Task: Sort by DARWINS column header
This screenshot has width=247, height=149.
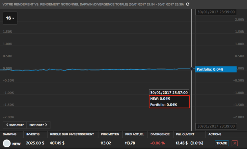Action: click(10, 134)
